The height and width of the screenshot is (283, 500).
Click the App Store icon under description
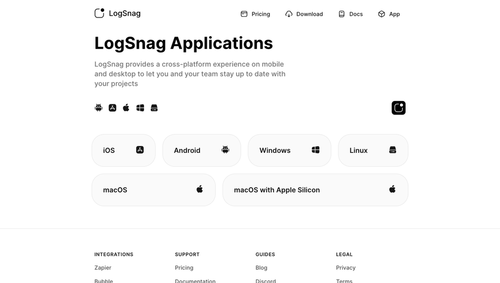tap(112, 108)
